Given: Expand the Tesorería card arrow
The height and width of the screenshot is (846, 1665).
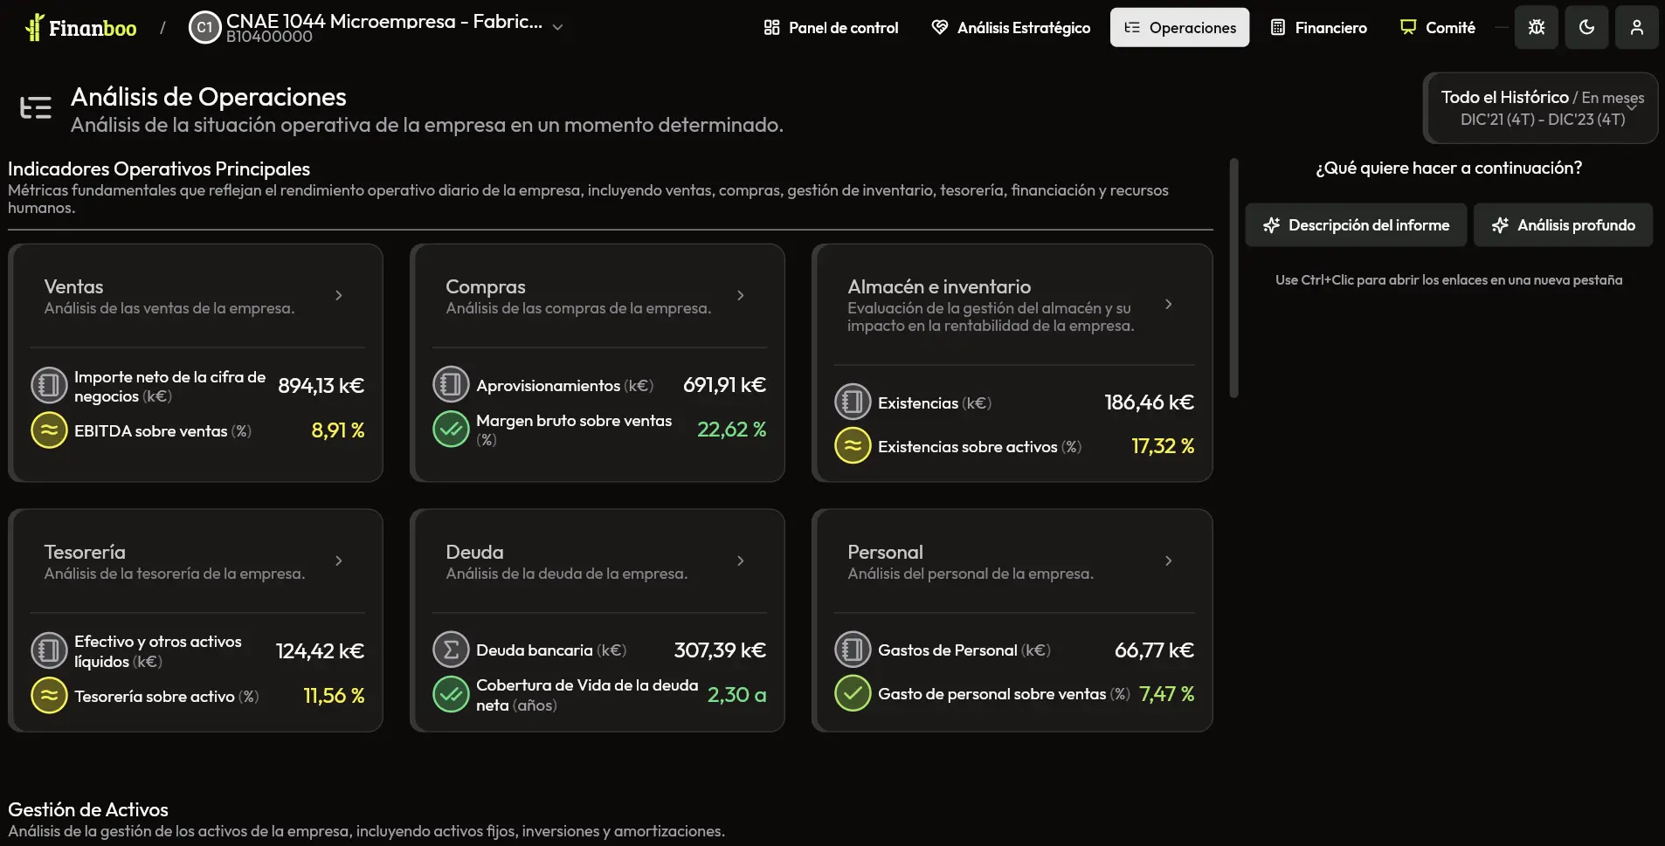Looking at the screenshot, I should click(x=339, y=561).
